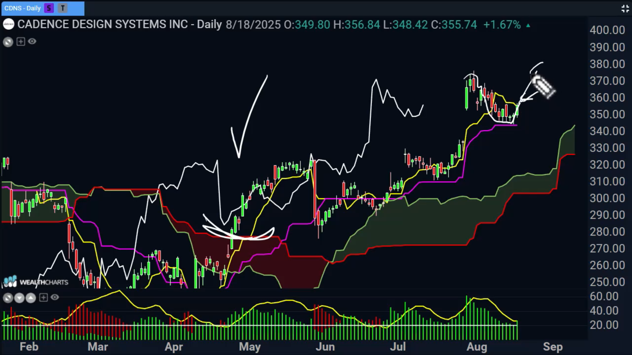This screenshot has width=632, height=355.
Task: Click the open value O:349.80
Action: pyautogui.click(x=307, y=25)
